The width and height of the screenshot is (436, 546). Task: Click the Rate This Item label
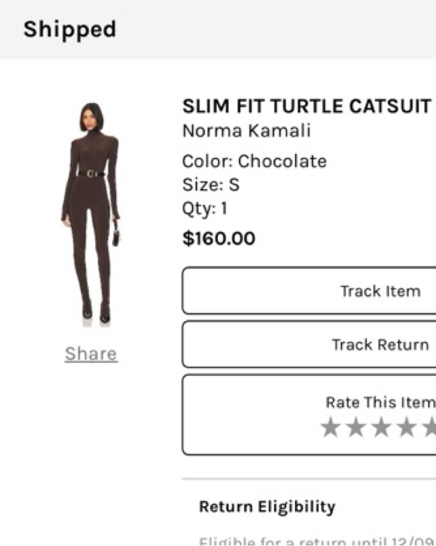click(380, 402)
